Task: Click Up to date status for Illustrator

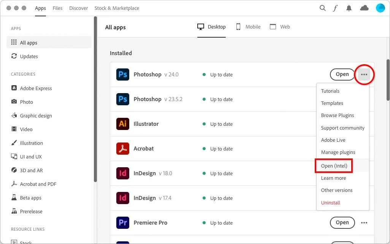Action: 218,124
